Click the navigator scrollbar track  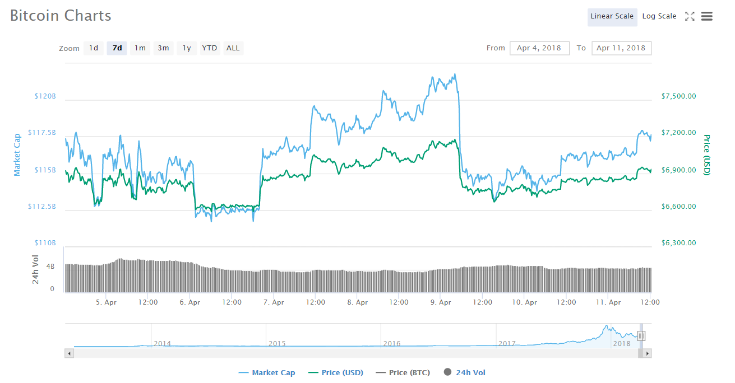pyautogui.click(x=358, y=353)
